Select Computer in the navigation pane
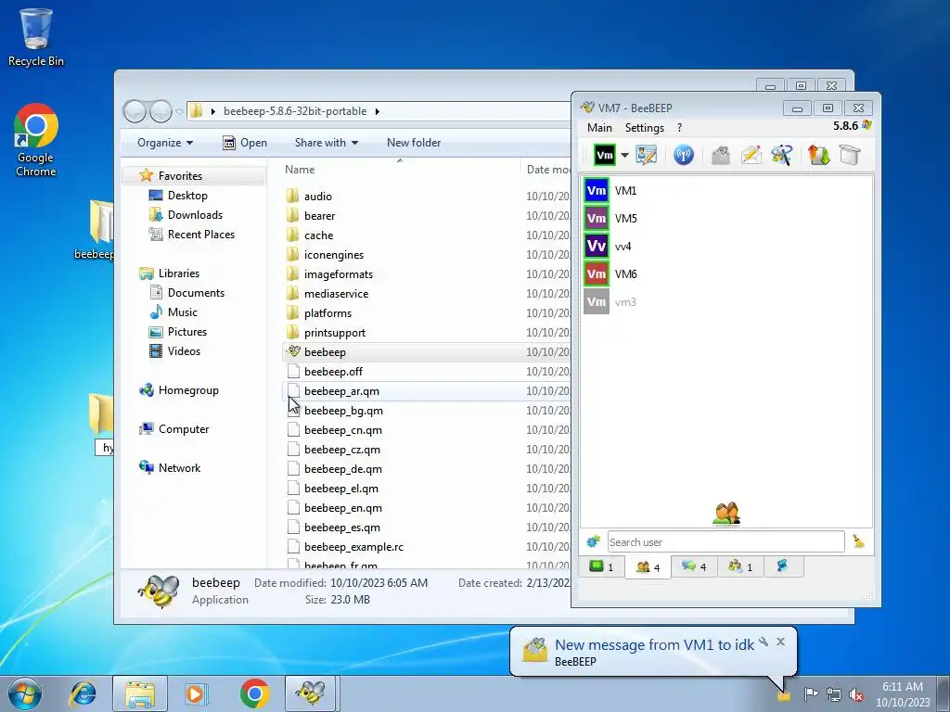The image size is (950, 712). 184,429
